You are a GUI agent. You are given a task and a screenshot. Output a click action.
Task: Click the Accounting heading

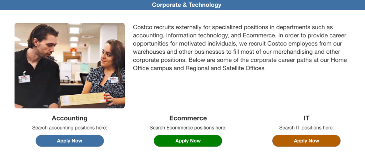click(70, 118)
